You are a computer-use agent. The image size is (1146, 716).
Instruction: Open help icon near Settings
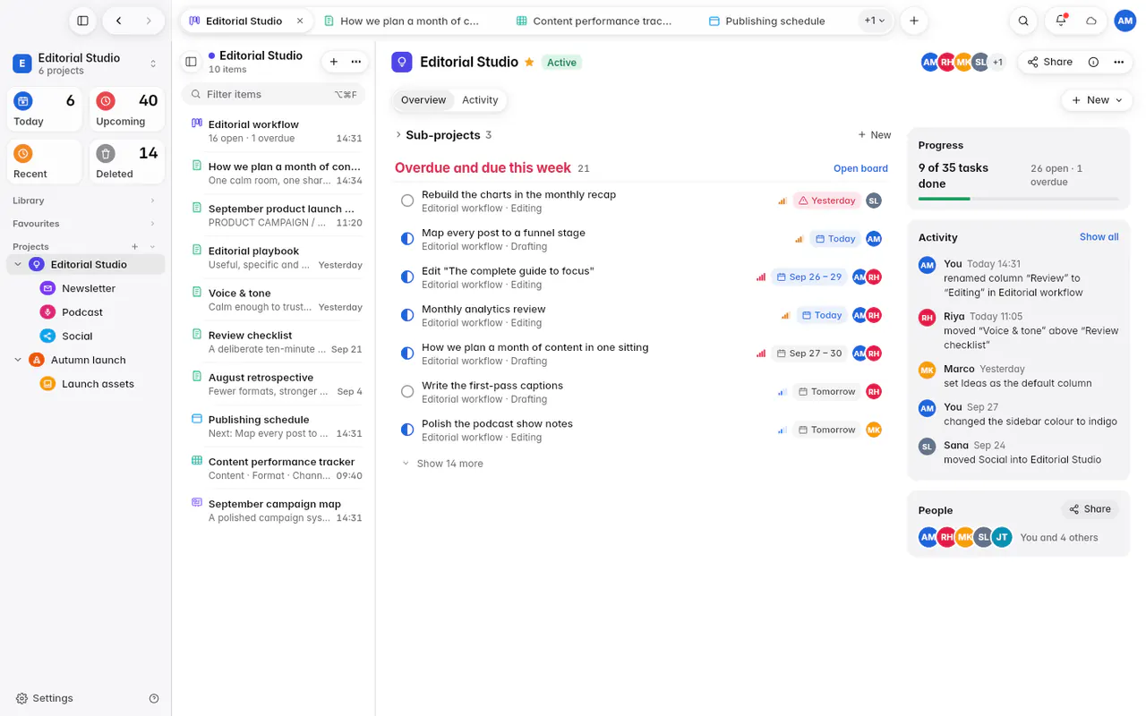point(154,698)
